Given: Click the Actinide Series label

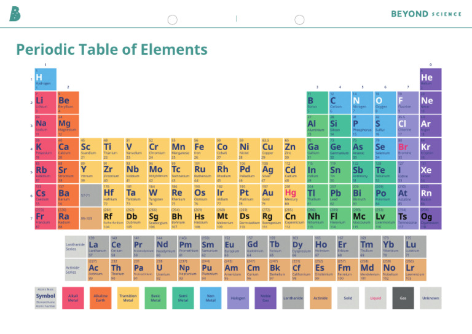Looking at the screenshot, I should coord(75,270).
